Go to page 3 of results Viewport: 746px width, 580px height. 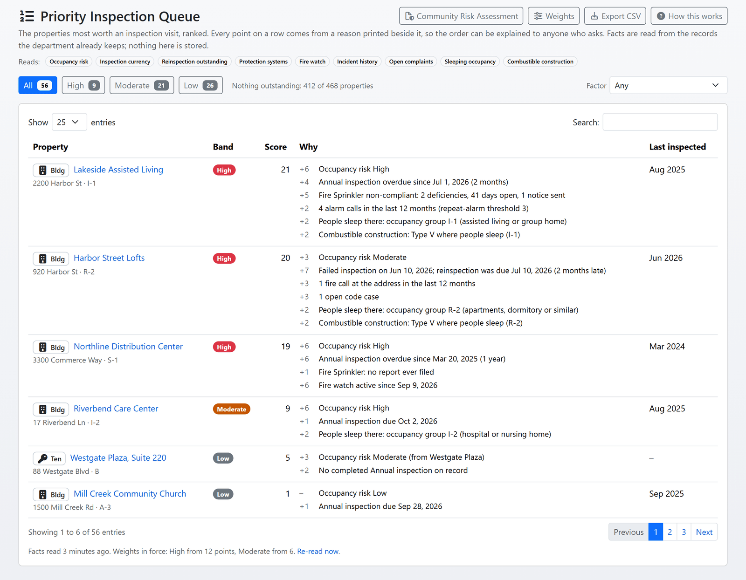[684, 532]
